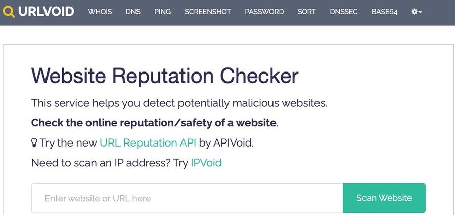
Task: Click the magnifier icon in the URLVoid logo
Action: tap(8, 12)
